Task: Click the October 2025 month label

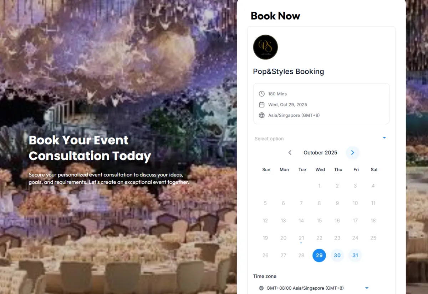Action: (x=320, y=153)
